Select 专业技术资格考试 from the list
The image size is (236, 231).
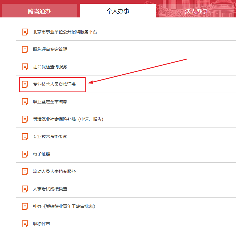50,137
